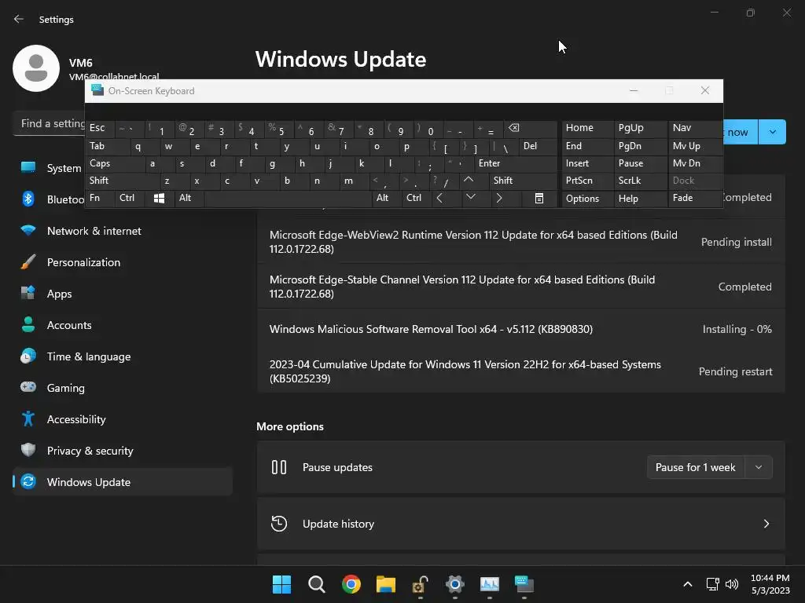Click the Settings gear taskbar icon
Image resolution: width=805 pixels, height=603 pixels.
coord(455,584)
